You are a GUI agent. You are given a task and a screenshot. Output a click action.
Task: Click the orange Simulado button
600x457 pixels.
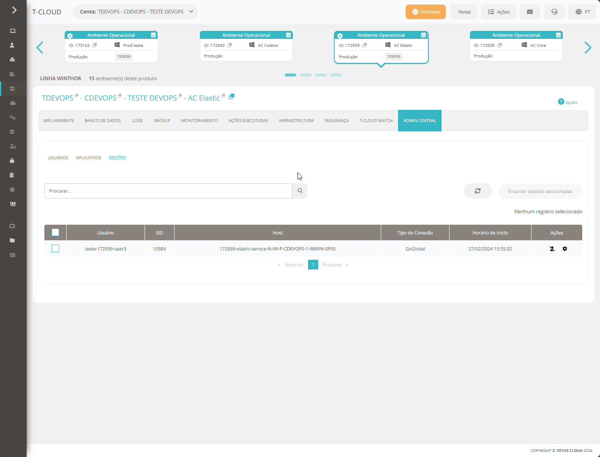[425, 12]
